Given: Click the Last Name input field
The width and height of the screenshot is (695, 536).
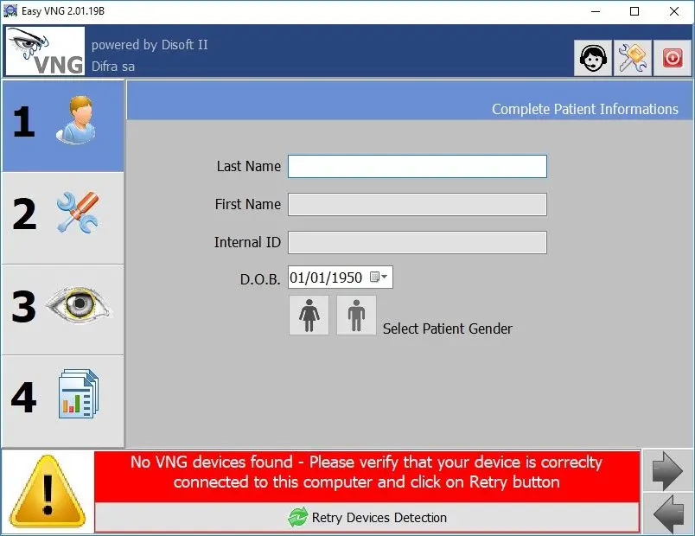Looking at the screenshot, I should (x=417, y=166).
